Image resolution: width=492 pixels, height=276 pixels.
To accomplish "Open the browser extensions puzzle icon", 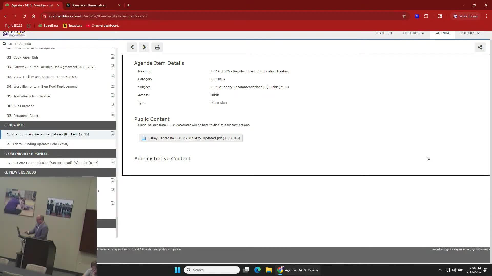I will point(426,16).
